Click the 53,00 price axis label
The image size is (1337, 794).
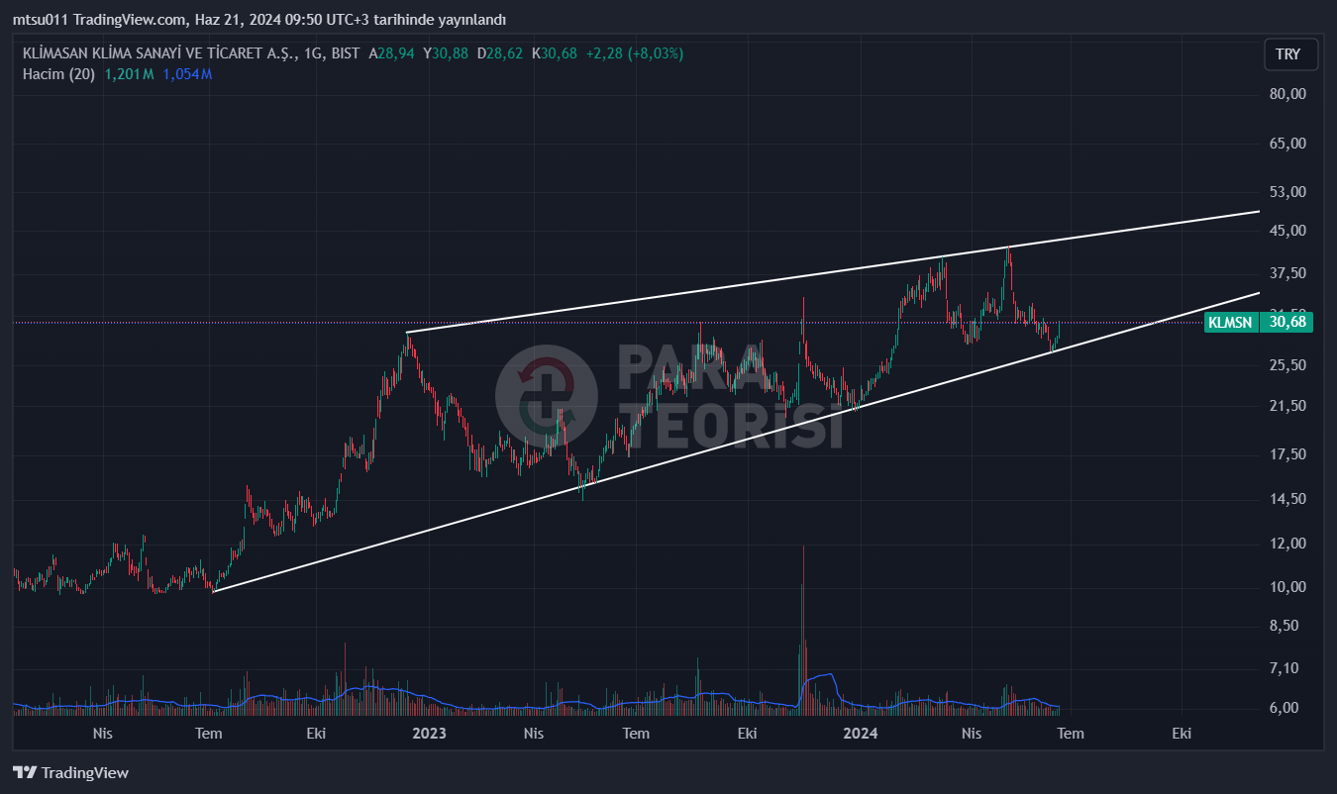click(1287, 191)
